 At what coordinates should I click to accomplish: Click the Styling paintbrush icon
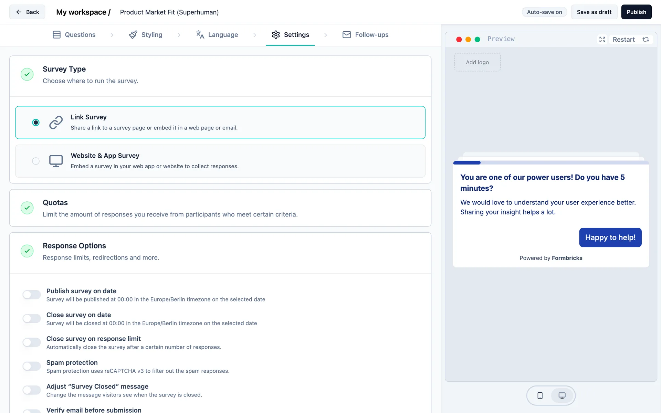(133, 35)
